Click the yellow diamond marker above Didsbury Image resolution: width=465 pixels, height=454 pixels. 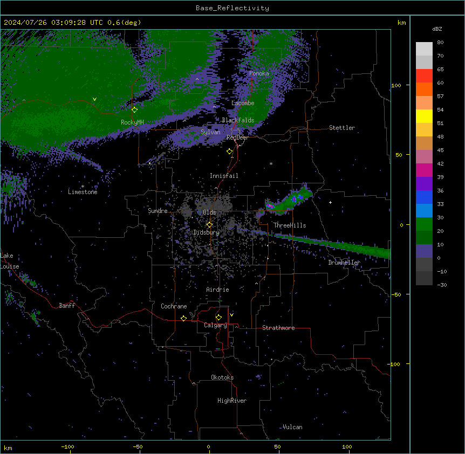[x=209, y=224]
